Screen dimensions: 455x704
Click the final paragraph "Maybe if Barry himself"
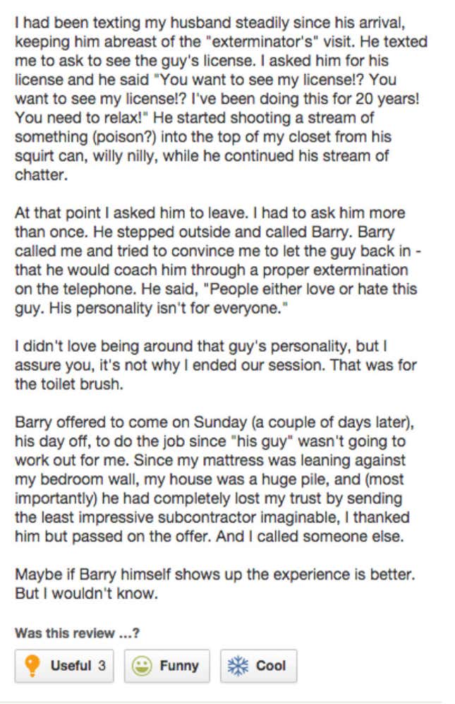pos(215,584)
